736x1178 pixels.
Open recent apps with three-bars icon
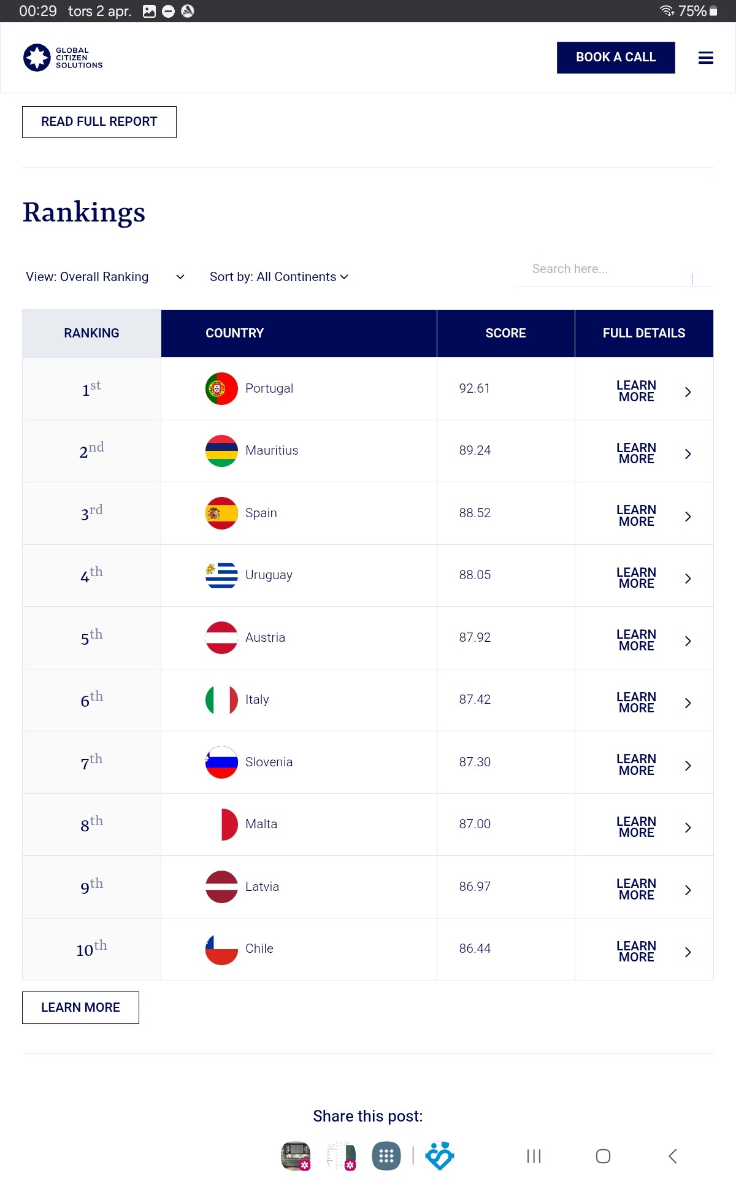534,1157
